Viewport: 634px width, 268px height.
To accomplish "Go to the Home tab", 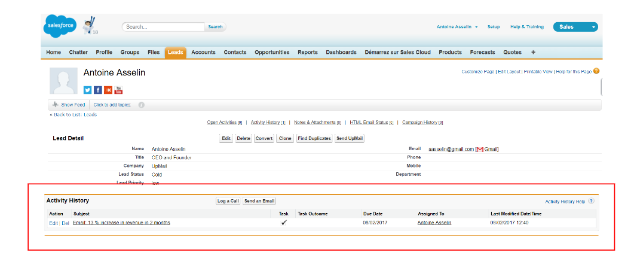I will click(x=53, y=52).
